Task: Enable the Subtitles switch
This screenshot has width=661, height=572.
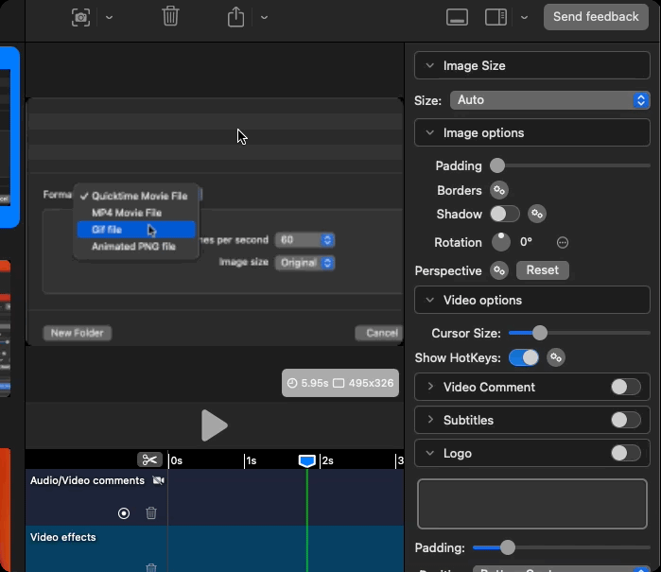Action: tap(625, 420)
